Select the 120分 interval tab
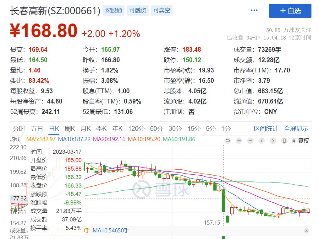 (x=136, y=129)
